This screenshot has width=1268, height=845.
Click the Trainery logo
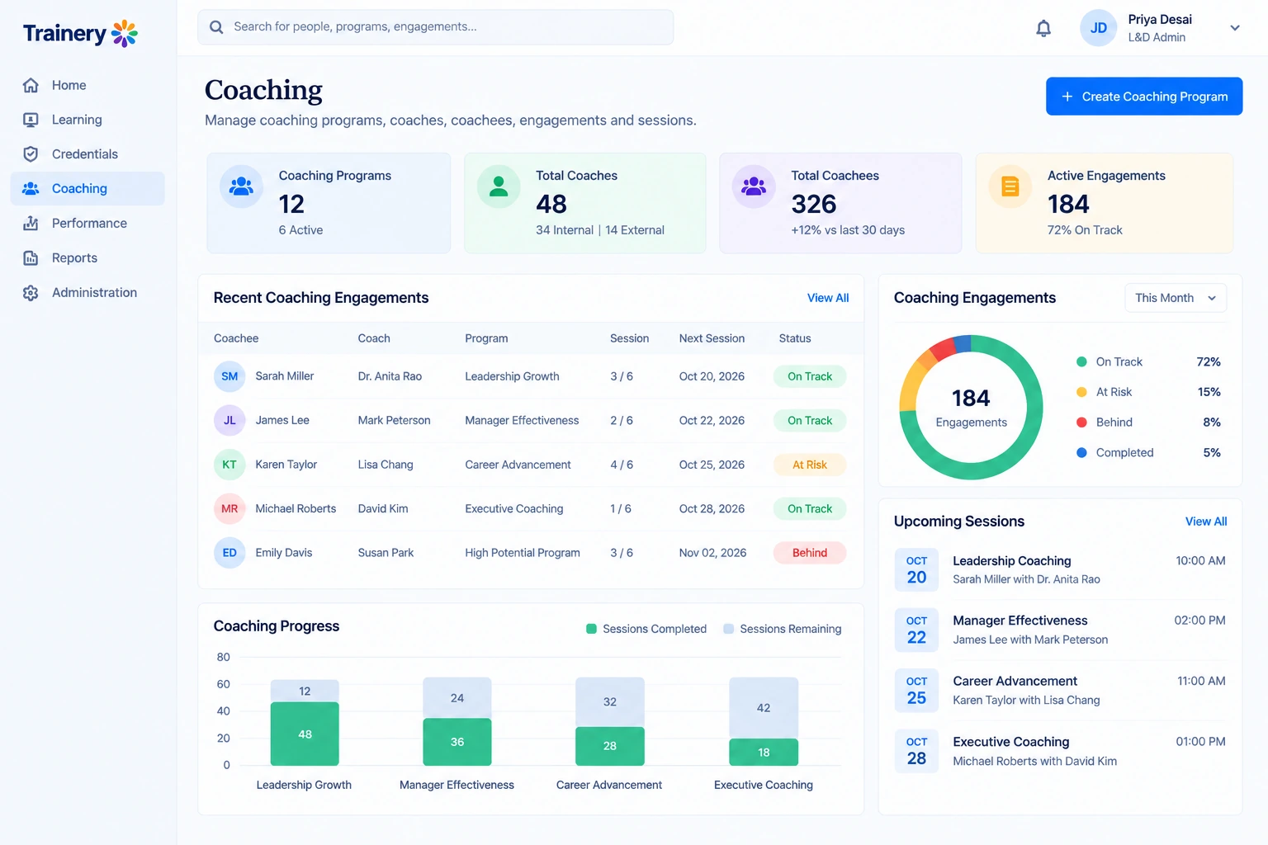80,33
